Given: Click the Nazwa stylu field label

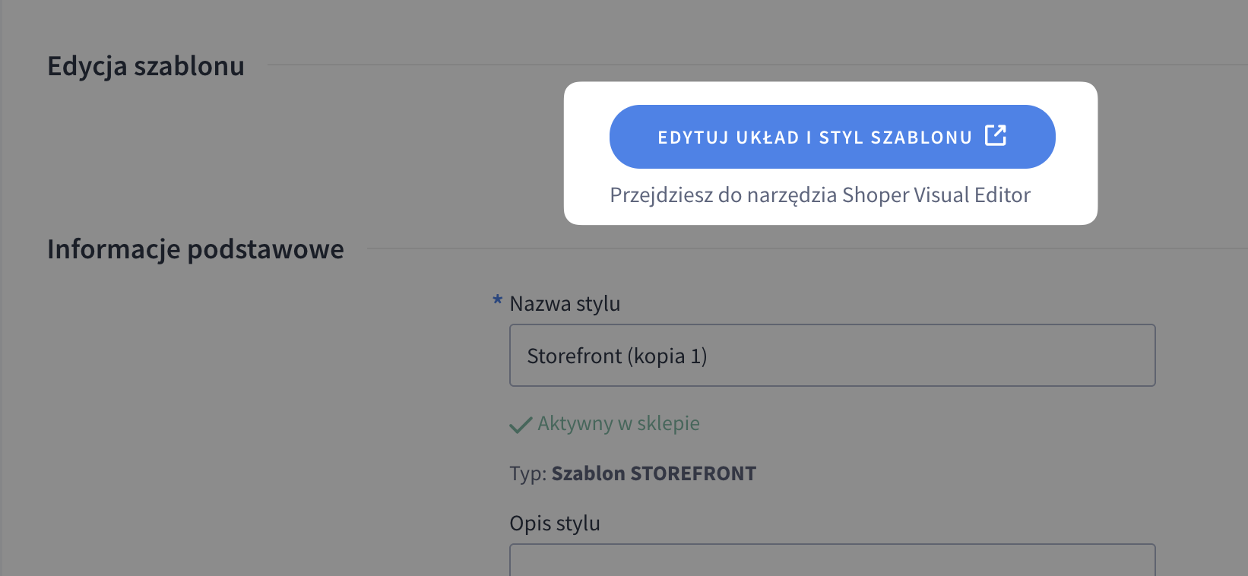Looking at the screenshot, I should pyautogui.click(x=565, y=304).
